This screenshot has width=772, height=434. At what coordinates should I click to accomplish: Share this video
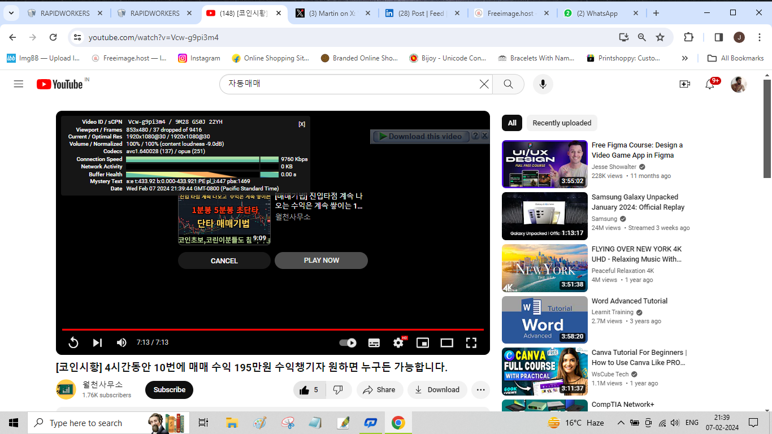[x=379, y=390]
